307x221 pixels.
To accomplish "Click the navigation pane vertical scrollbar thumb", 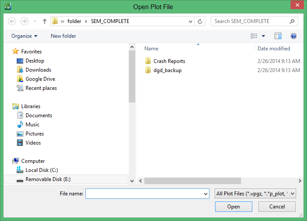I will point(132,76).
